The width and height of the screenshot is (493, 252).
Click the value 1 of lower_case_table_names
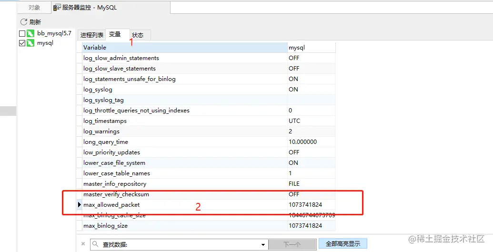click(x=290, y=173)
